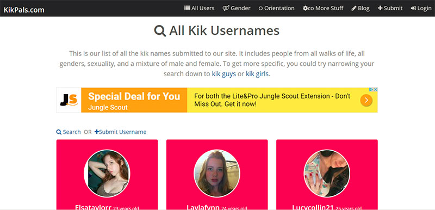
Task: Open the Orientation menu
Action: click(277, 8)
